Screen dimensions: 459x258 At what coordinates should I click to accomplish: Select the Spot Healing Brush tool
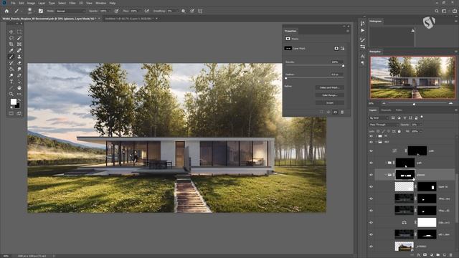pyautogui.click(x=19, y=50)
